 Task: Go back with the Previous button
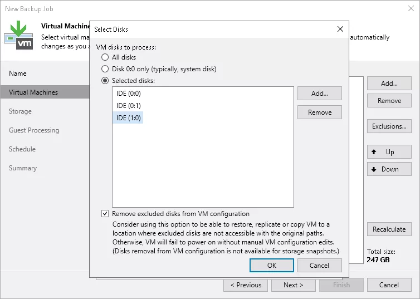pos(246,285)
